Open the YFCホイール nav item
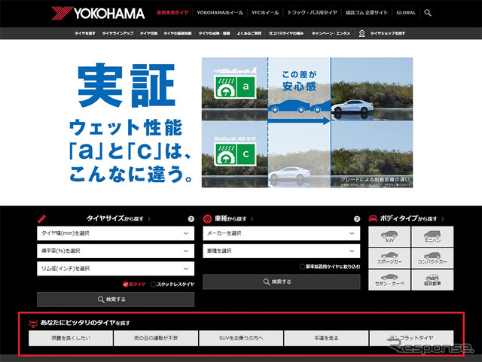This screenshot has height=362, width=482. pyautogui.click(x=265, y=13)
